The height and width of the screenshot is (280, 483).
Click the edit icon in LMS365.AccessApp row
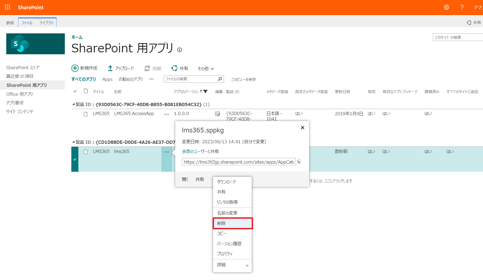(217, 114)
